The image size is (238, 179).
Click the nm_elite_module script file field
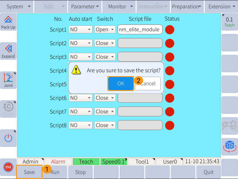coord(140,29)
